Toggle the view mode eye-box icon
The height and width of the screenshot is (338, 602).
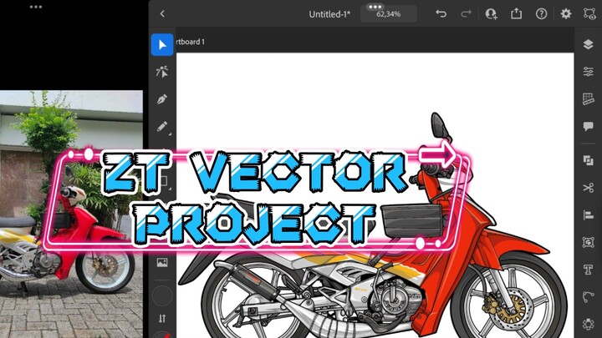[590, 14]
